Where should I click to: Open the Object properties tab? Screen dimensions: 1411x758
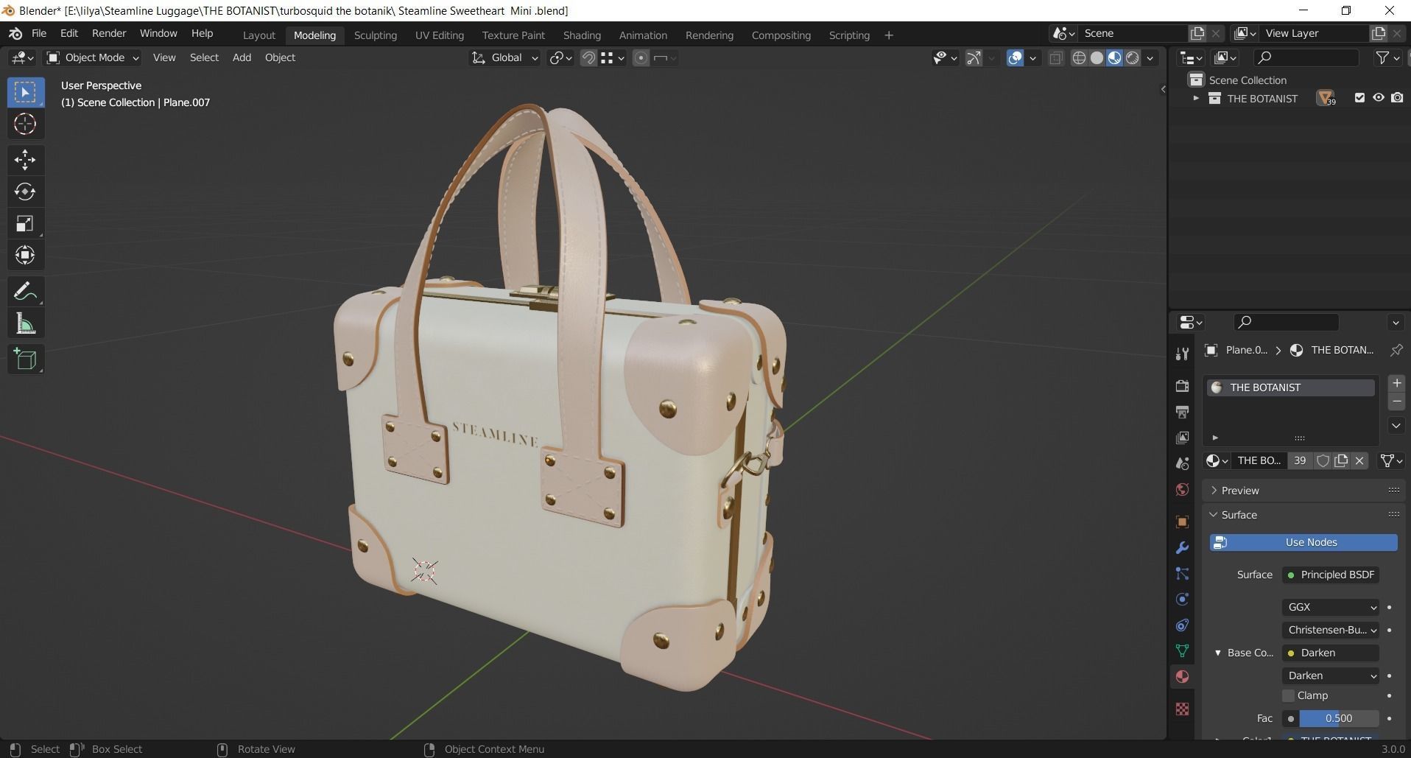[1182, 522]
